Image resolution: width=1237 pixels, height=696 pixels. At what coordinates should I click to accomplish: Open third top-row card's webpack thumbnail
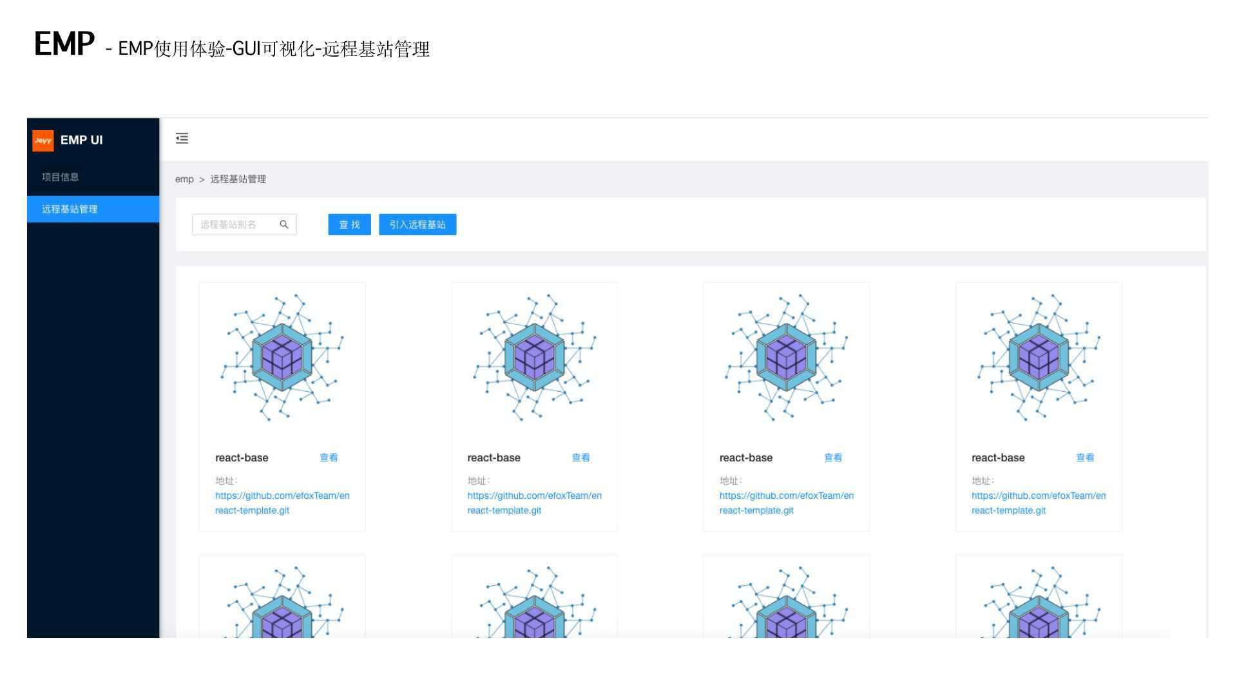tap(787, 358)
